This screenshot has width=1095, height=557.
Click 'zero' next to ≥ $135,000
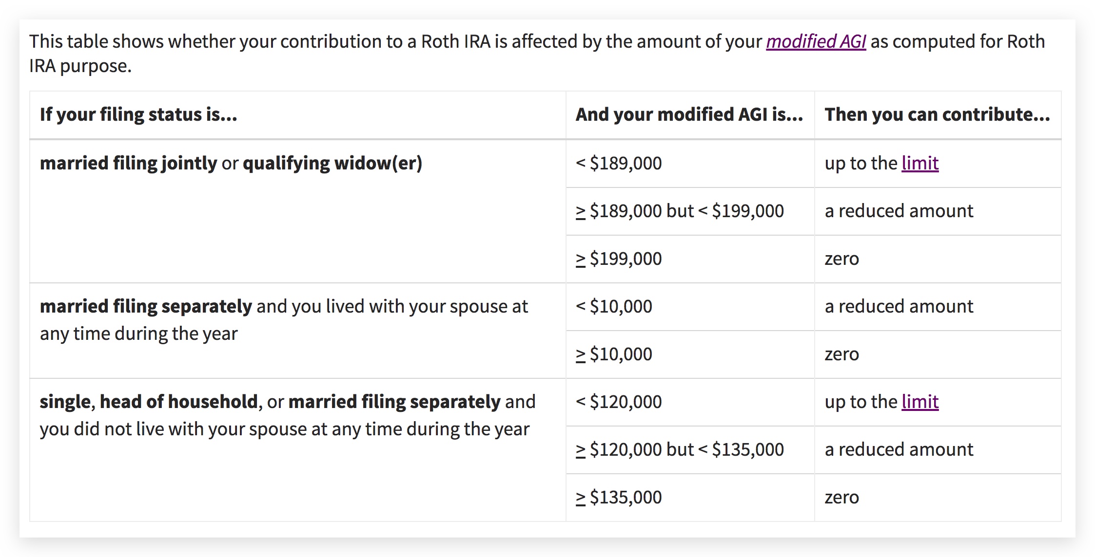(841, 497)
